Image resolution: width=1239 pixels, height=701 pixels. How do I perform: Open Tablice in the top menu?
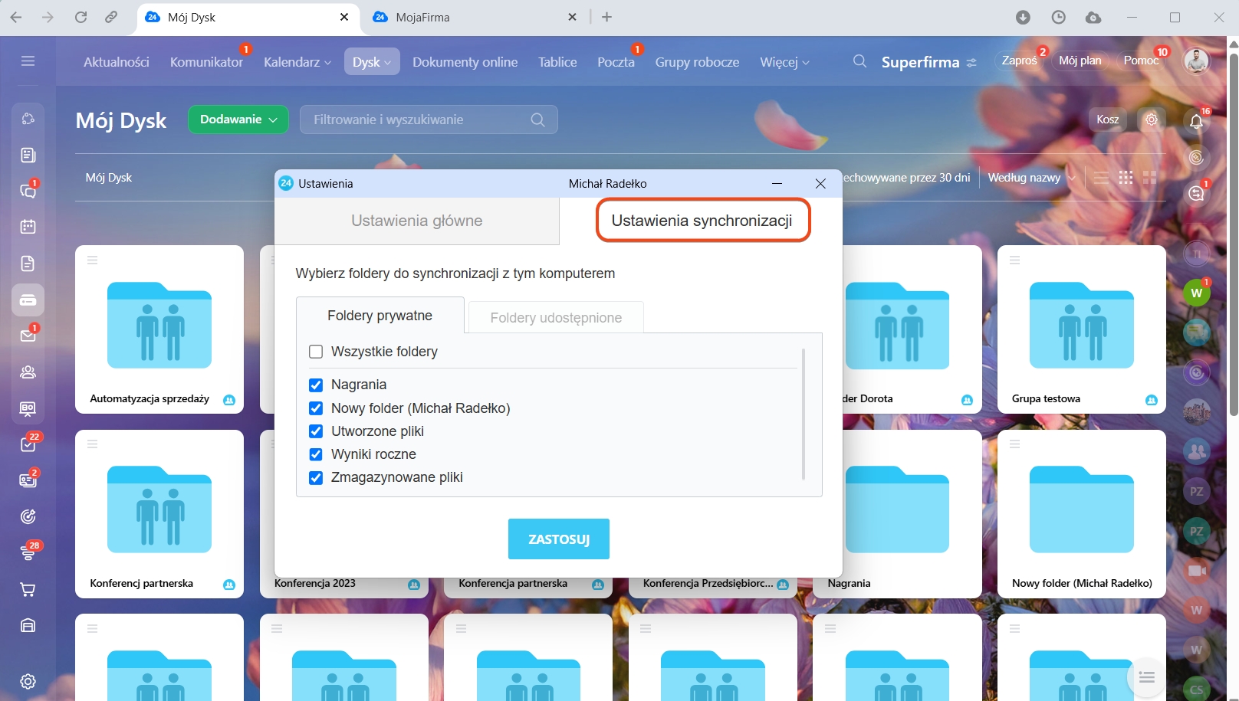[557, 62]
